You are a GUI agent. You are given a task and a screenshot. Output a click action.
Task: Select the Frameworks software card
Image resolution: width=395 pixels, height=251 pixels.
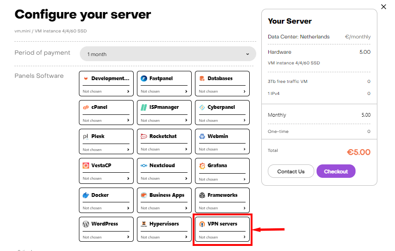(x=222, y=200)
